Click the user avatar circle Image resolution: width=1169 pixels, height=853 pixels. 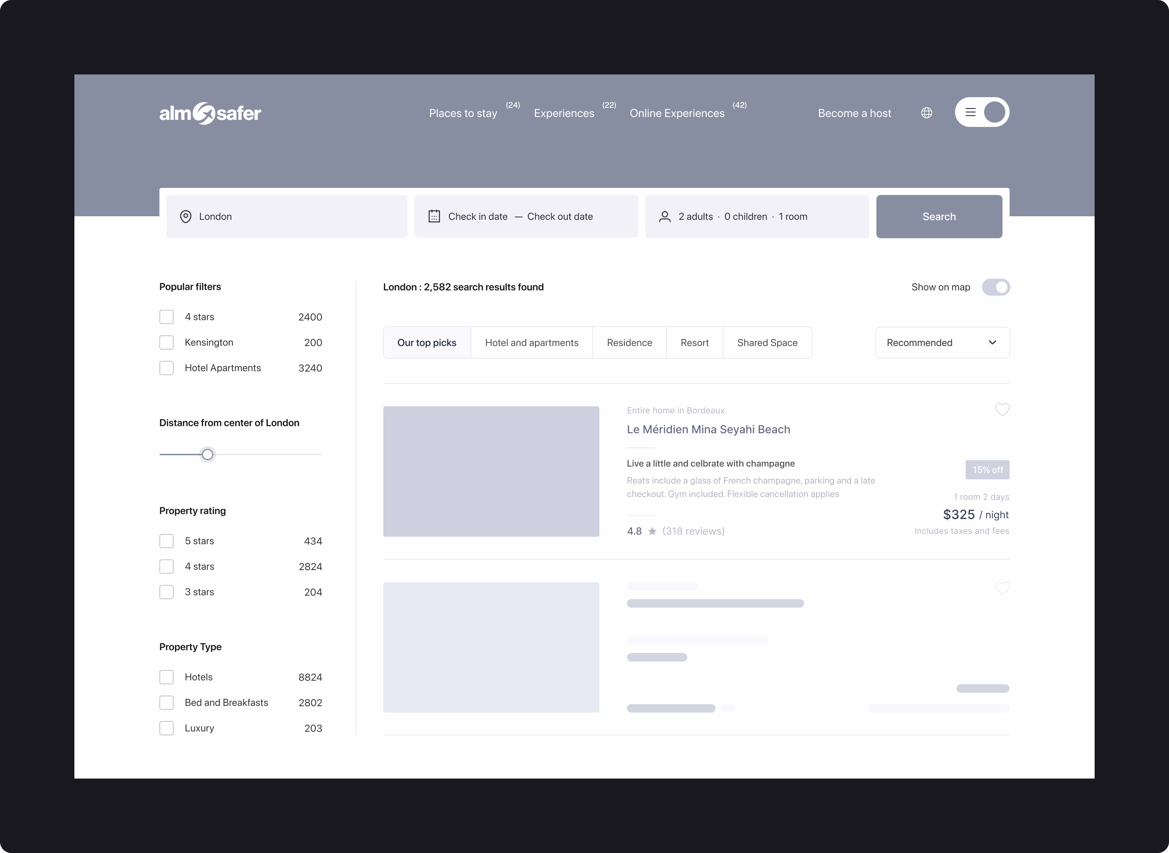coord(994,112)
